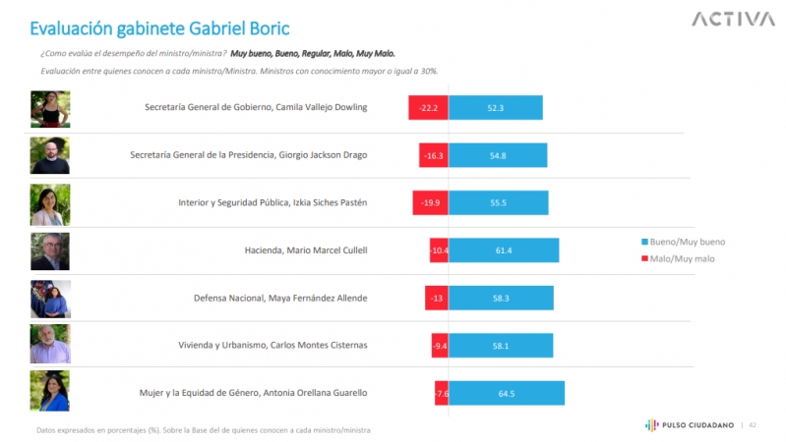This screenshot has height=442, width=786.
Task: Click the blue 52.3 bar
Action: pyautogui.click(x=496, y=107)
